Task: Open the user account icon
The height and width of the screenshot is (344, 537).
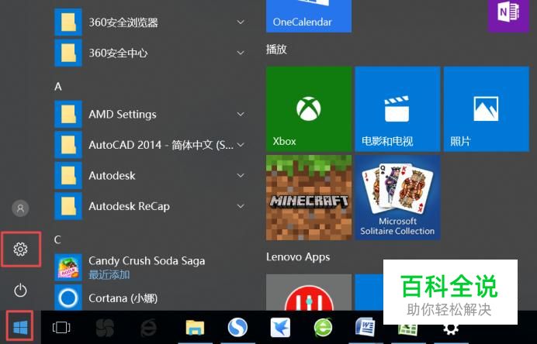Action: (20, 208)
